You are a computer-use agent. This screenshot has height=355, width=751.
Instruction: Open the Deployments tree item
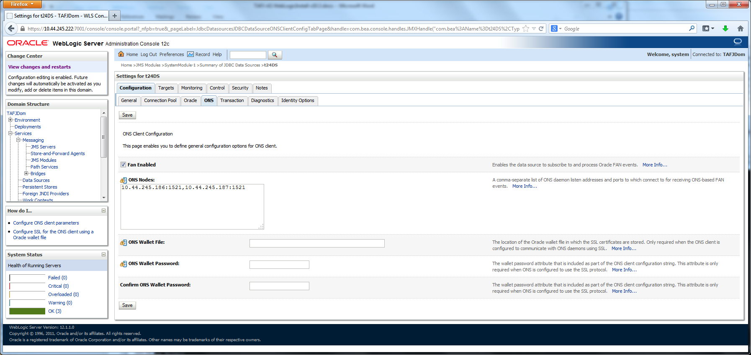point(28,127)
